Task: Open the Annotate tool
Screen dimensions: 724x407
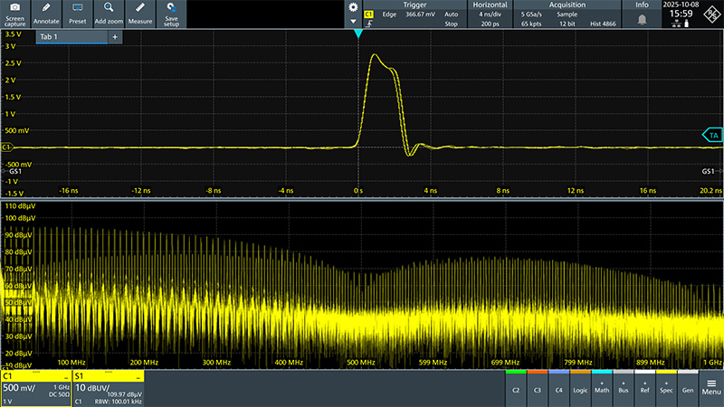Action: [46, 13]
